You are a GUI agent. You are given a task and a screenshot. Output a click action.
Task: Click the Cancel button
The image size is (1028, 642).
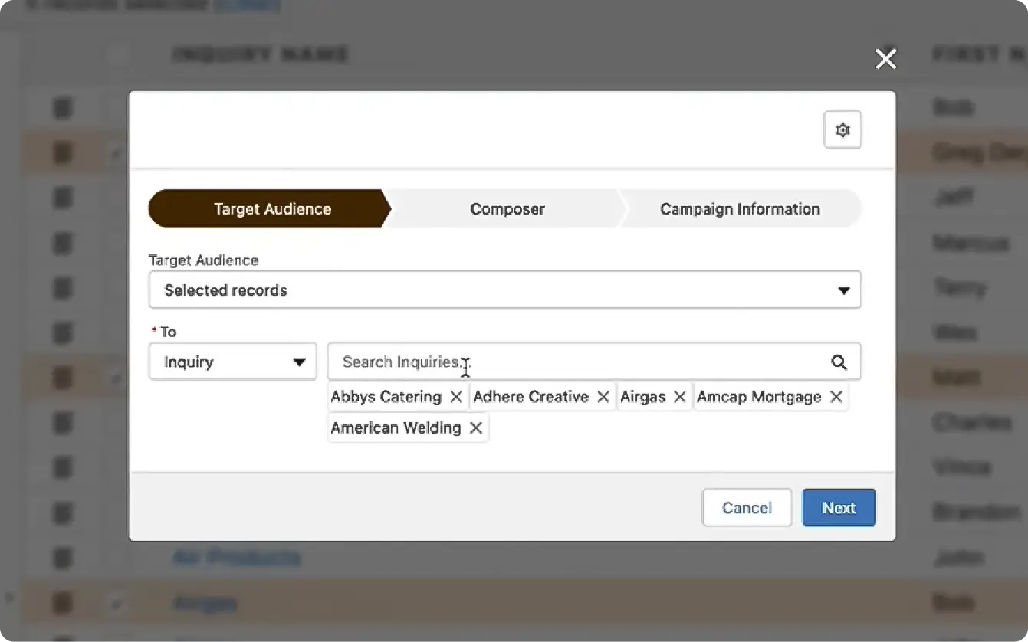coord(747,508)
